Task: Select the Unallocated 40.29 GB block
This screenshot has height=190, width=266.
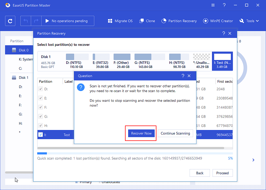Action: [x=201, y=61]
